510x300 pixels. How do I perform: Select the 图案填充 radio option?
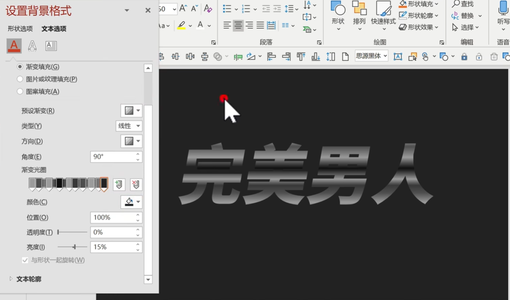tap(20, 91)
